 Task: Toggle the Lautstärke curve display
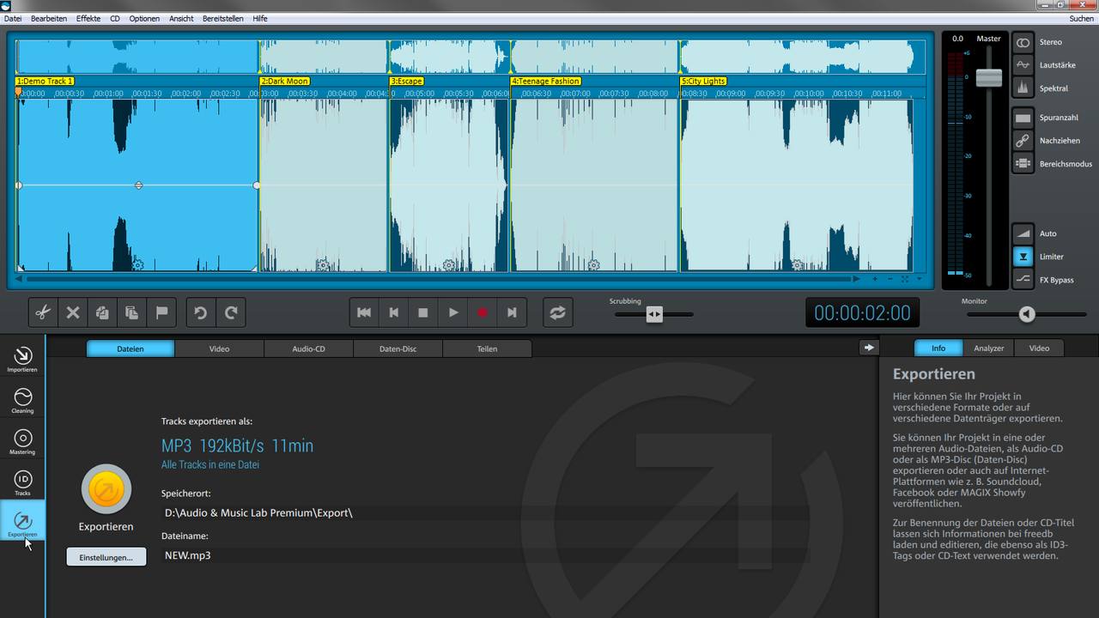[1023, 65]
